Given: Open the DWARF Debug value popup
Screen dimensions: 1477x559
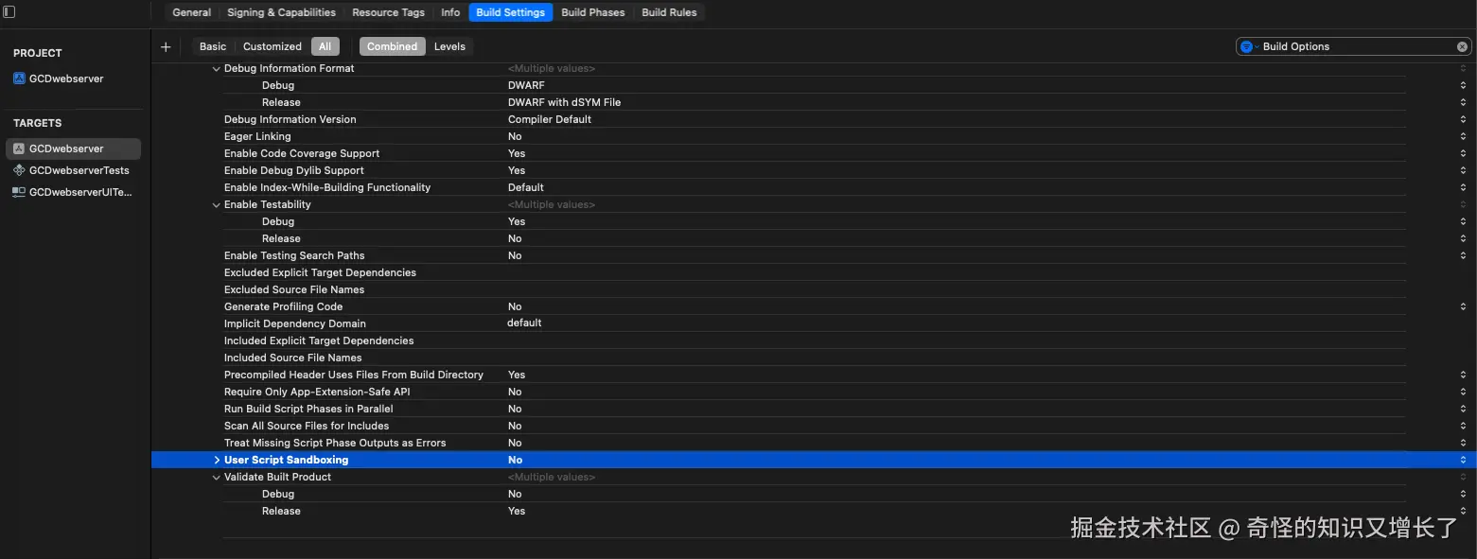Looking at the screenshot, I should coord(1463,85).
